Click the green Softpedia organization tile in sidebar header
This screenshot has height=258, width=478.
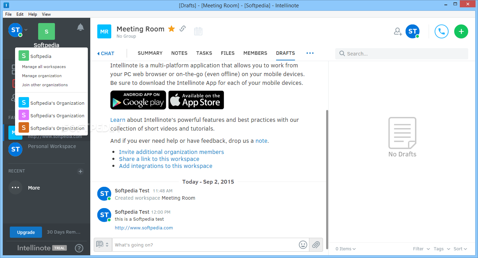point(47,31)
